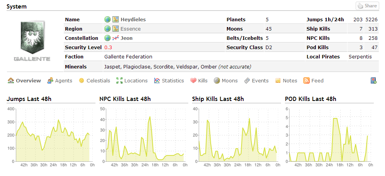Show the Locations tab
Image resolution: width=385 pixels, height=176 pixels.
(132, 80)
